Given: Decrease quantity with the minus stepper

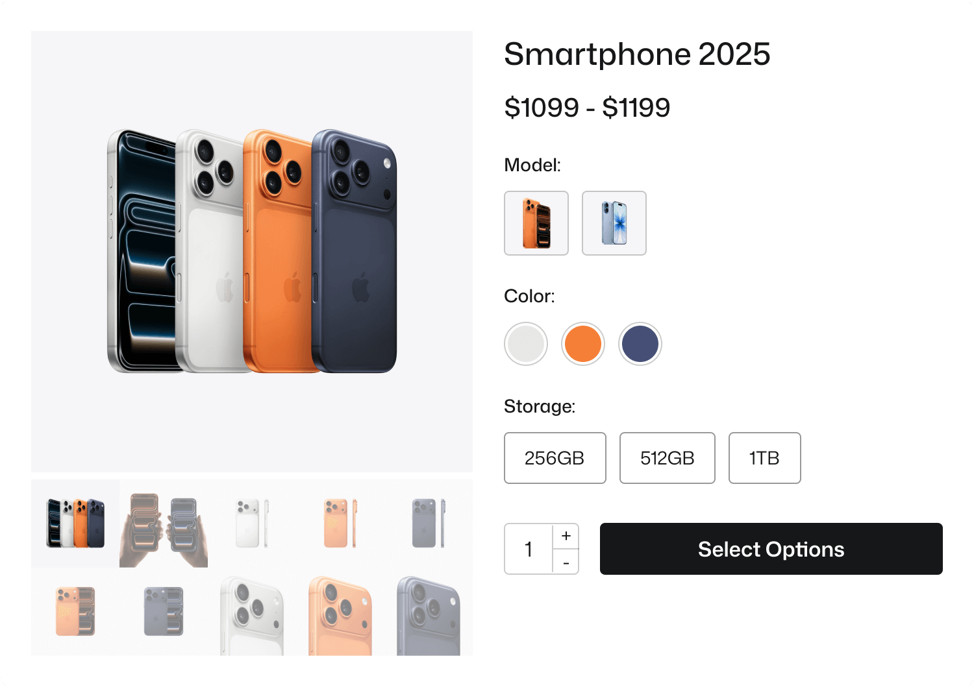Looking at the screenshot, I should (x=566, y=563).
